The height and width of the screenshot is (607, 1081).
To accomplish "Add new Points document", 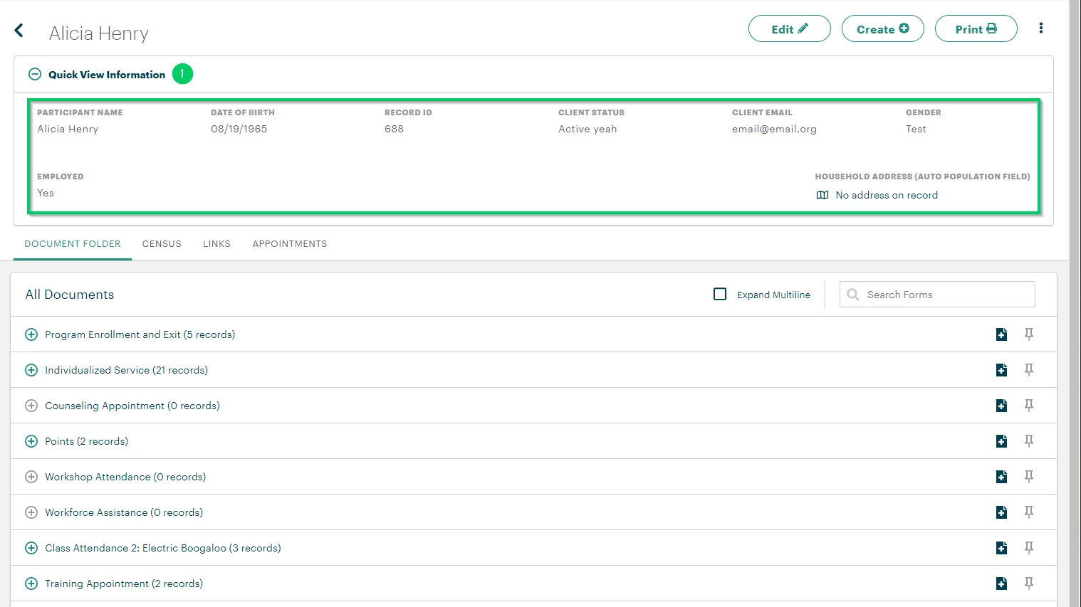I will 1001,441.
